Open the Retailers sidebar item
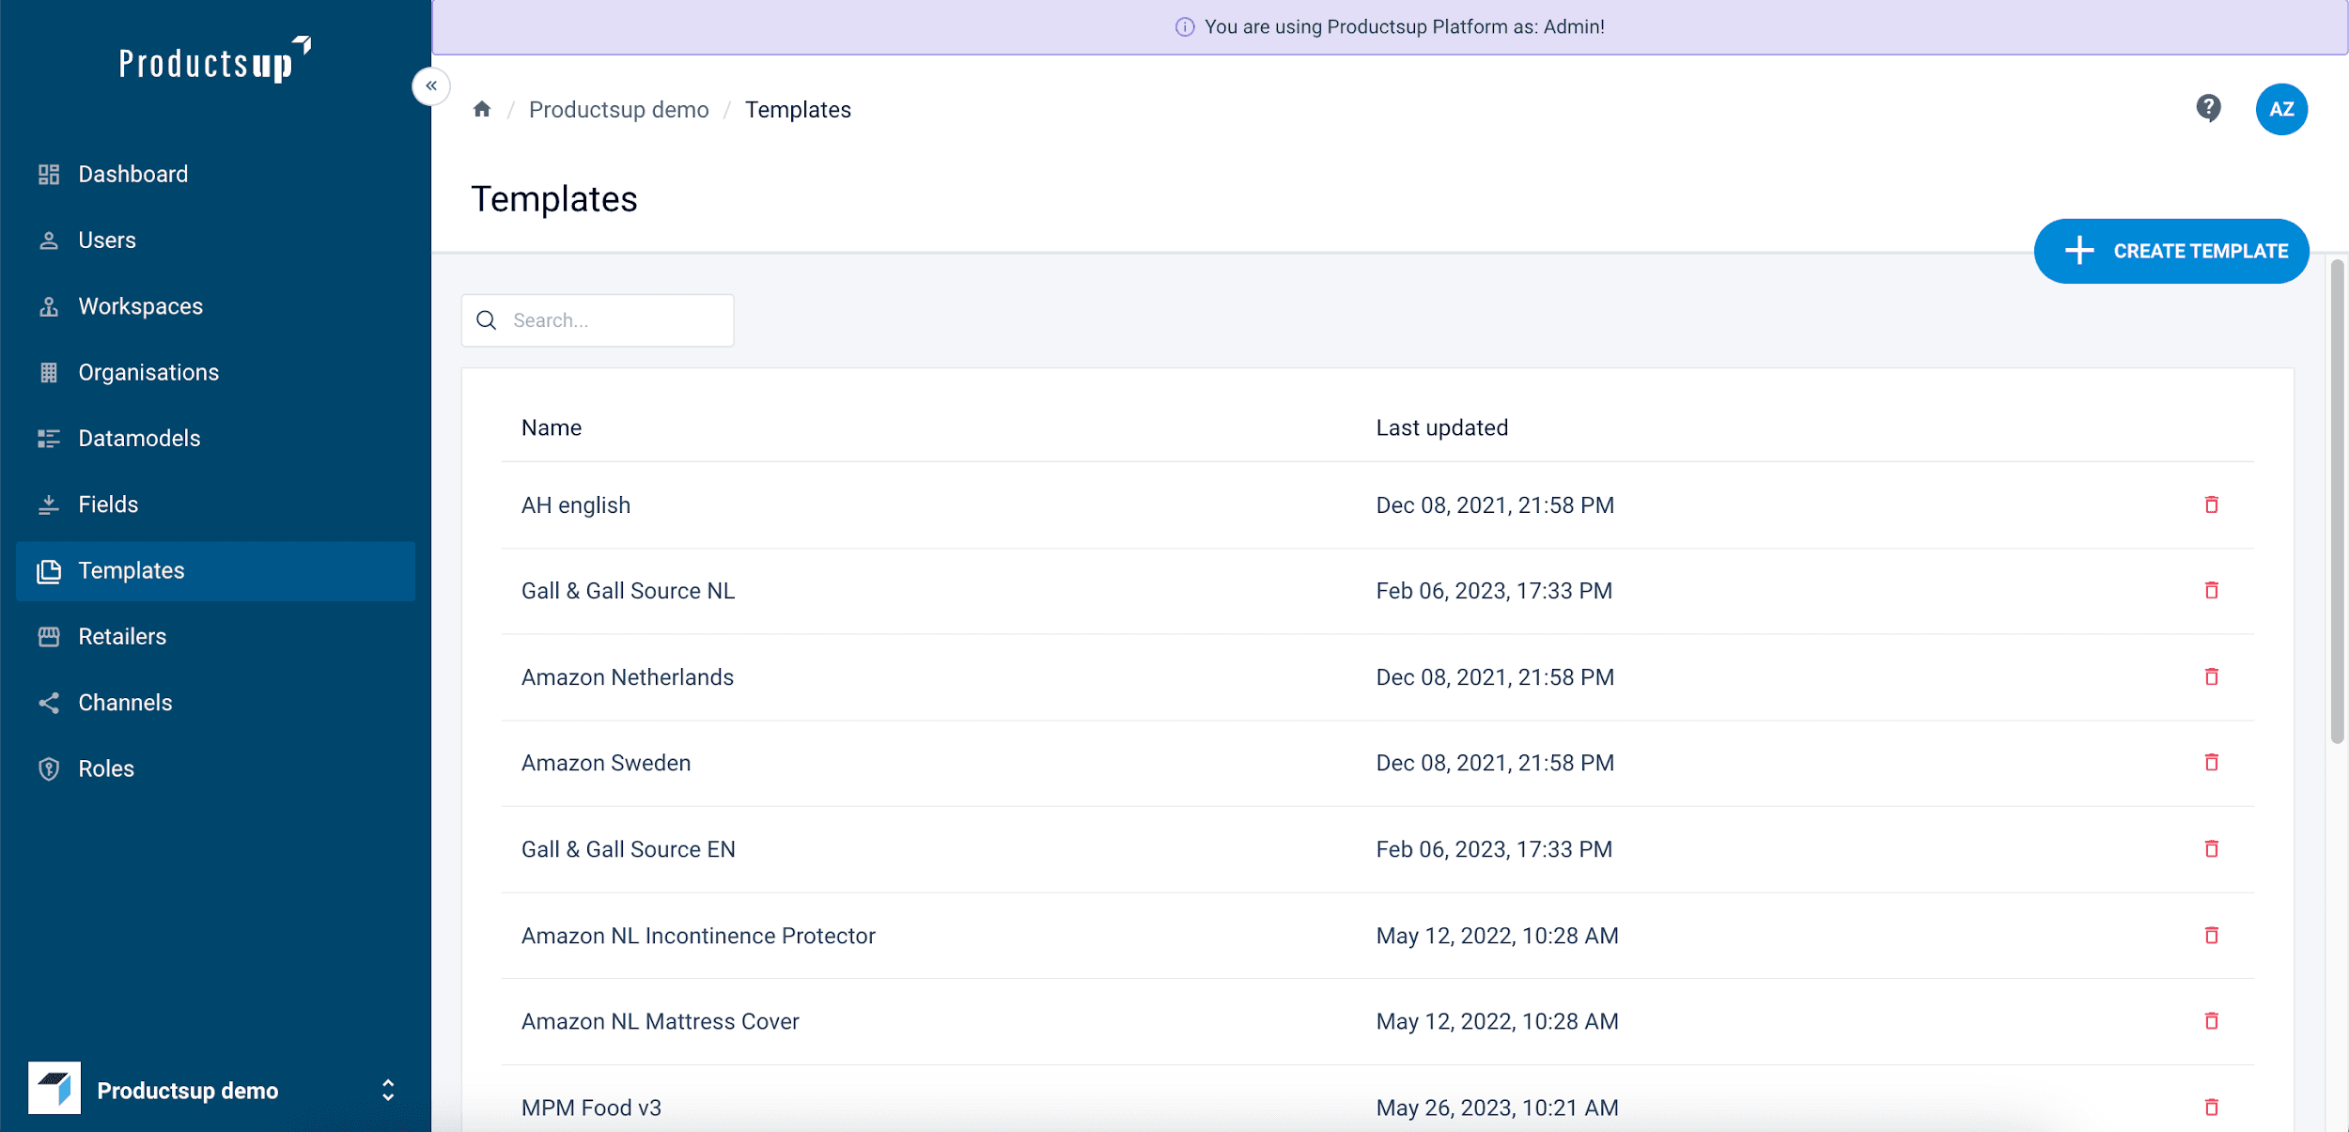The height and width of the screenshot is (1132, 2349). [122, 636]
